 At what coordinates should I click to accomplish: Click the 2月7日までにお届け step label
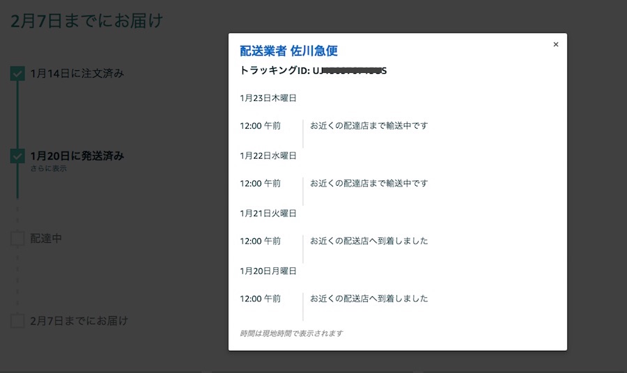point(79,321)
